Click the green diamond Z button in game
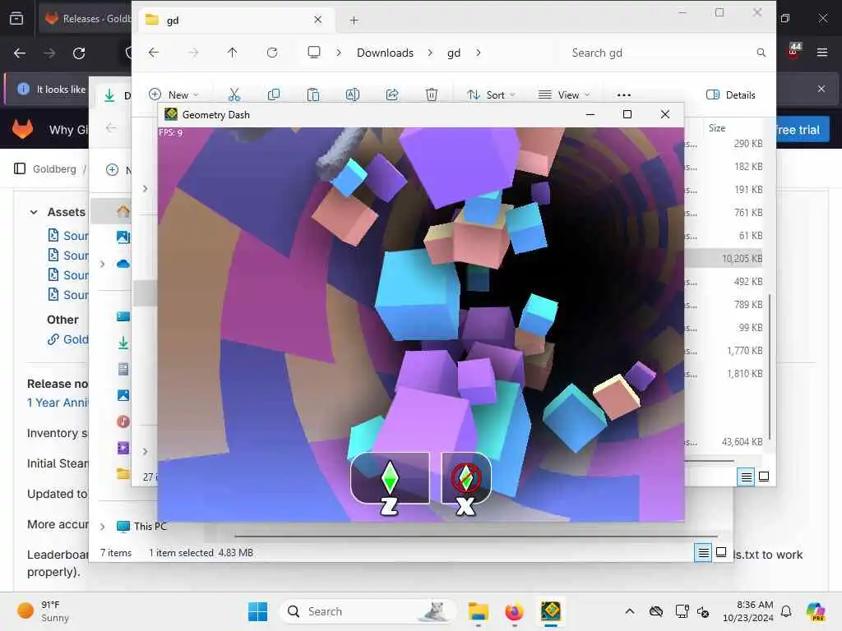 coord(390,478)
